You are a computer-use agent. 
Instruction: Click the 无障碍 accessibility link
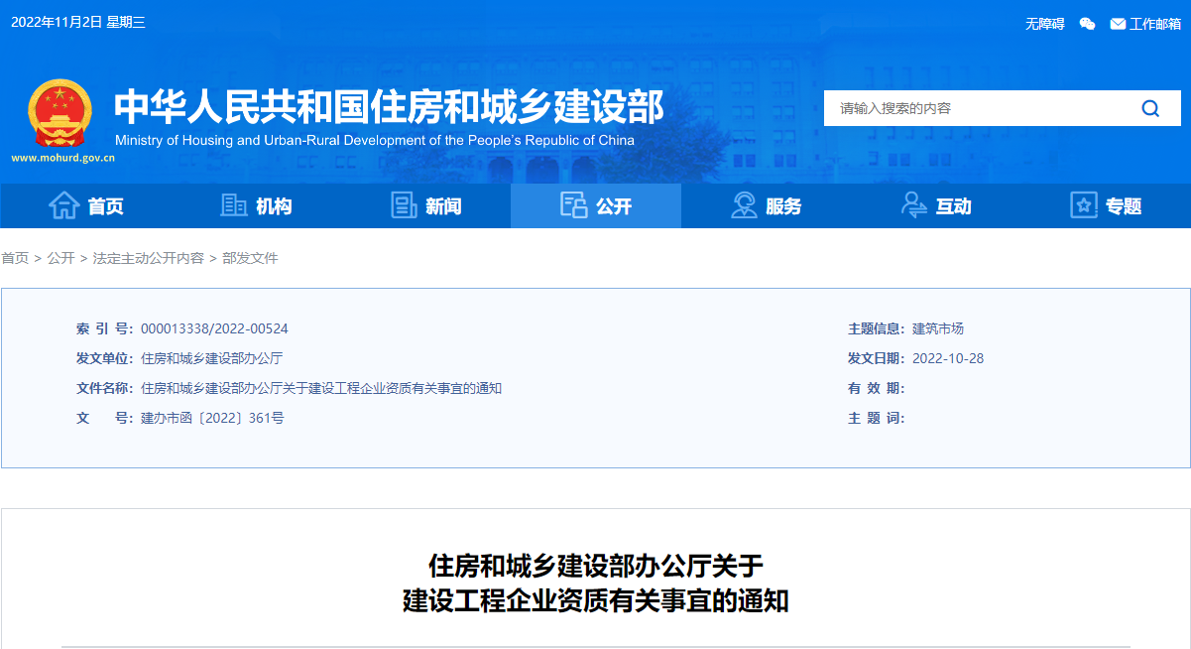click(x=1044, y=24)
